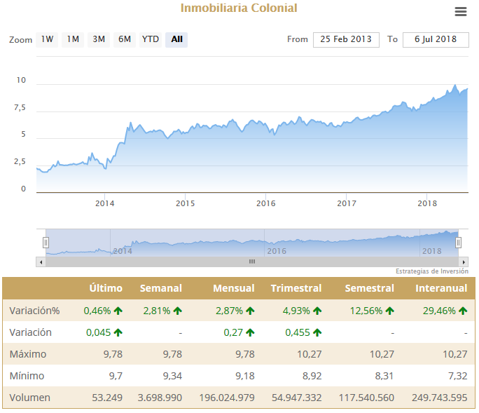The width and height of the screenshot is (479, 413).
Task: Click the 196.024.979 monthly volume value
Action: (x=227, y=398)
